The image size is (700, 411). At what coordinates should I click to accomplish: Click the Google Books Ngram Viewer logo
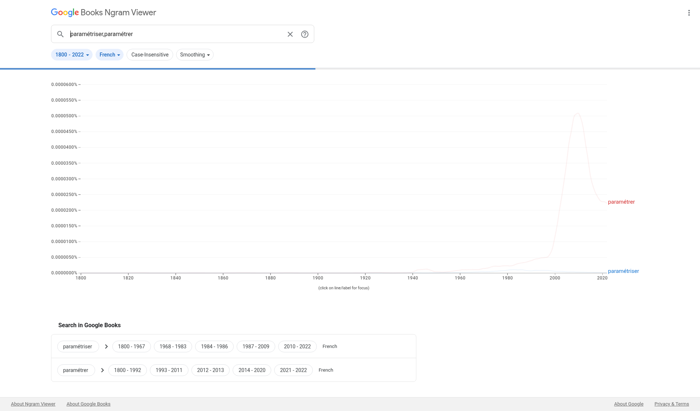[x=104, y=12]
